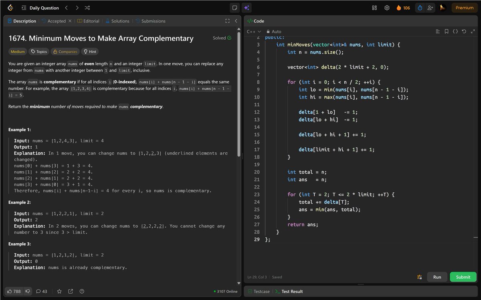Click the description panel scrollbar

pos(239,94)
